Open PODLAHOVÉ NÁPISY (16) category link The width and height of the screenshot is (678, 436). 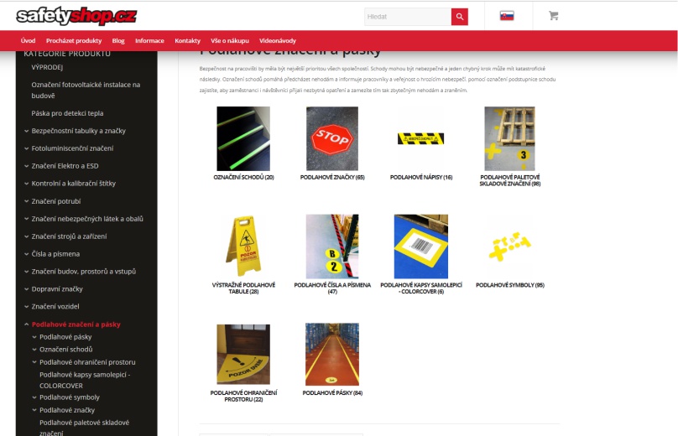tap(421, 177)
